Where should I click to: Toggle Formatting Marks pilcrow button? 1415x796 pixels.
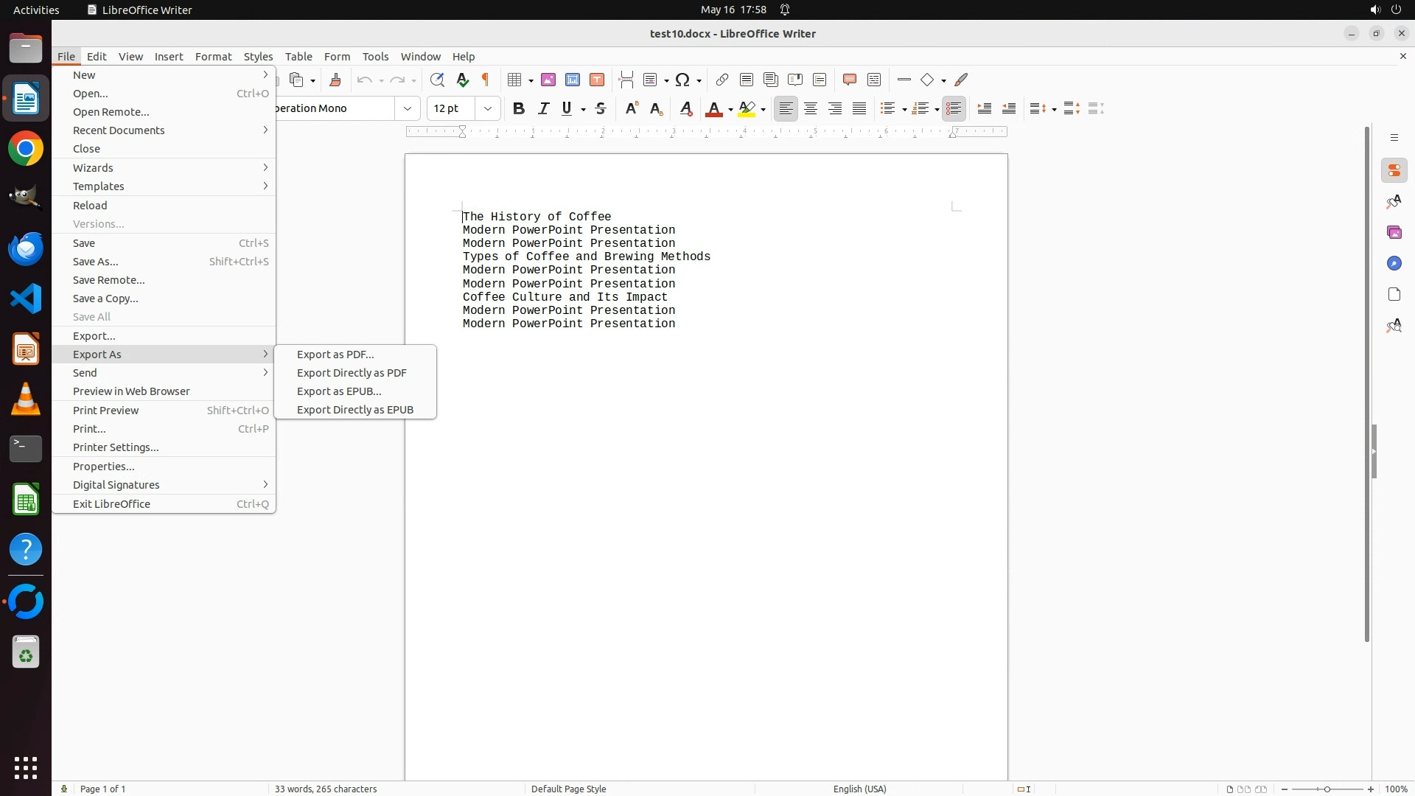pos(486,80)
